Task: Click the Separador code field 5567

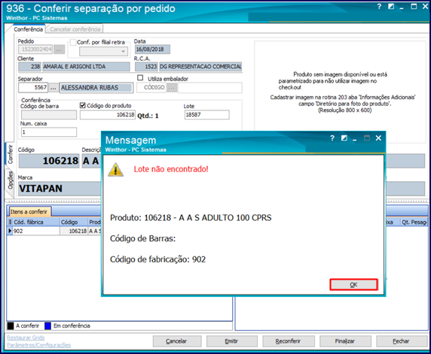Action: [x=33, y=88]
